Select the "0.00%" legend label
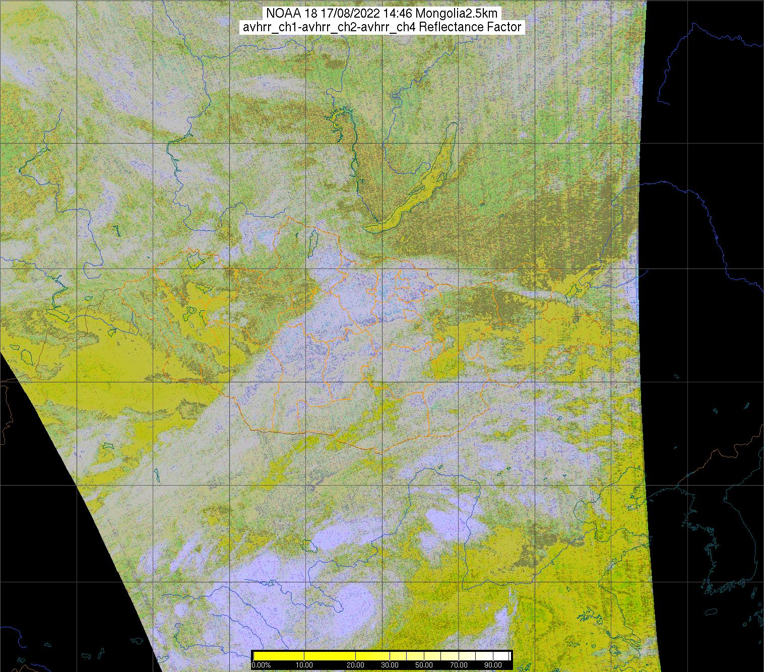 pyautogui.click(x=261, y=665)
